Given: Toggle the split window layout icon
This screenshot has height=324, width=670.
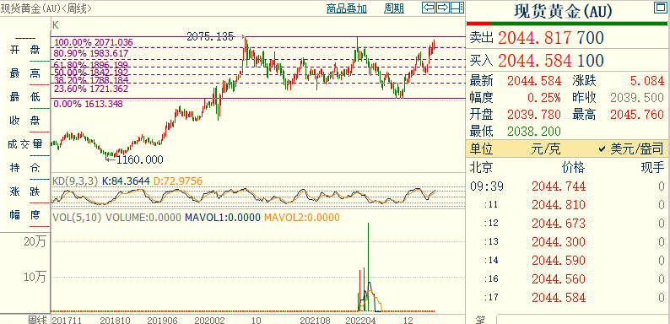Looking at the screenshot, I should [457, 8].
